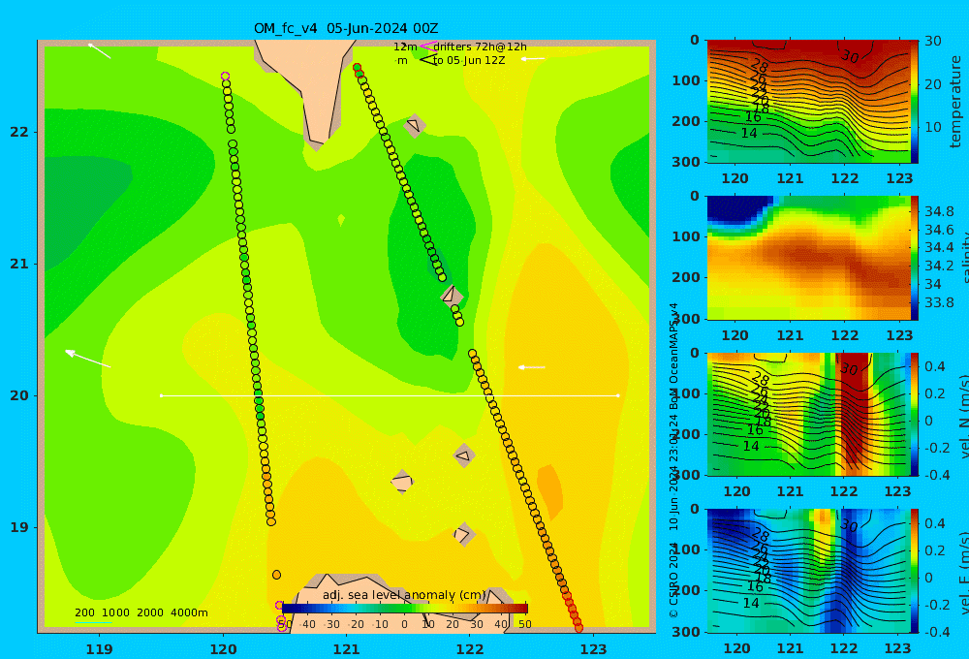Click the white current arrow near 122.5E 20.2N
This screenshot has height=659, width=969.
click(x=531, y=367)
